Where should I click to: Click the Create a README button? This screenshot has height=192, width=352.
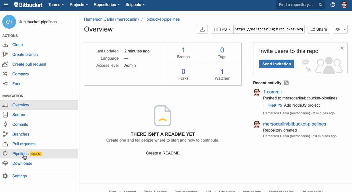(x=163, y=153)
